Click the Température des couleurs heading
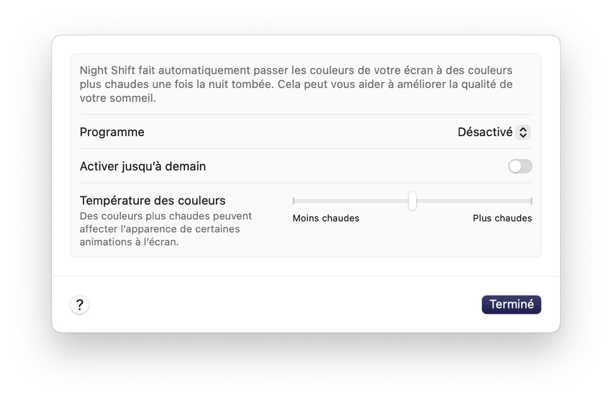Screen dimensions: 612x401 tap(153, 201)
